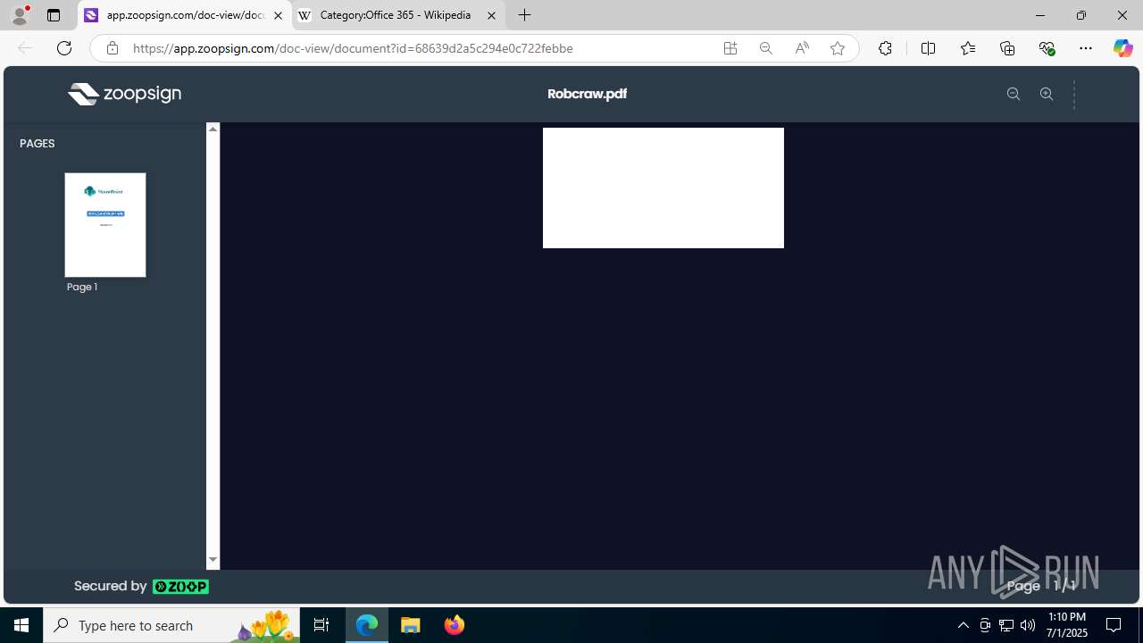1143x643 pixels.
Task: Open Edge Settings and more menu
Action: [x=1086, y=48]
